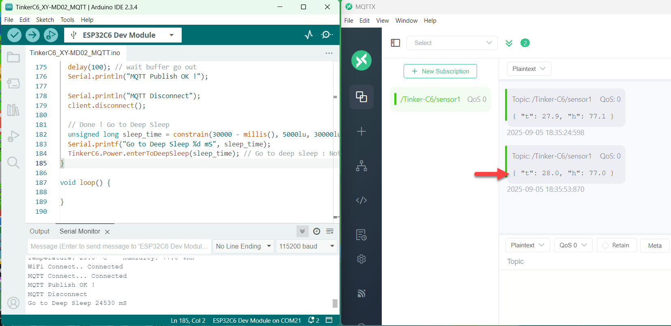Open the Serial Plotter from the toolbar
The height and width of the screenshot is (326, 671).
309,35
